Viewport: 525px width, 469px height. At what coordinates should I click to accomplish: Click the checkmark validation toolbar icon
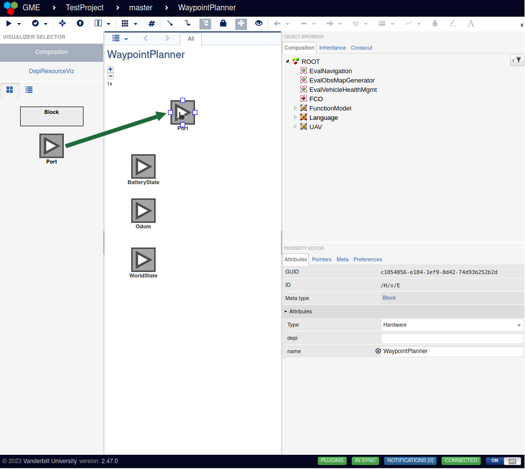tap(35, 23)
